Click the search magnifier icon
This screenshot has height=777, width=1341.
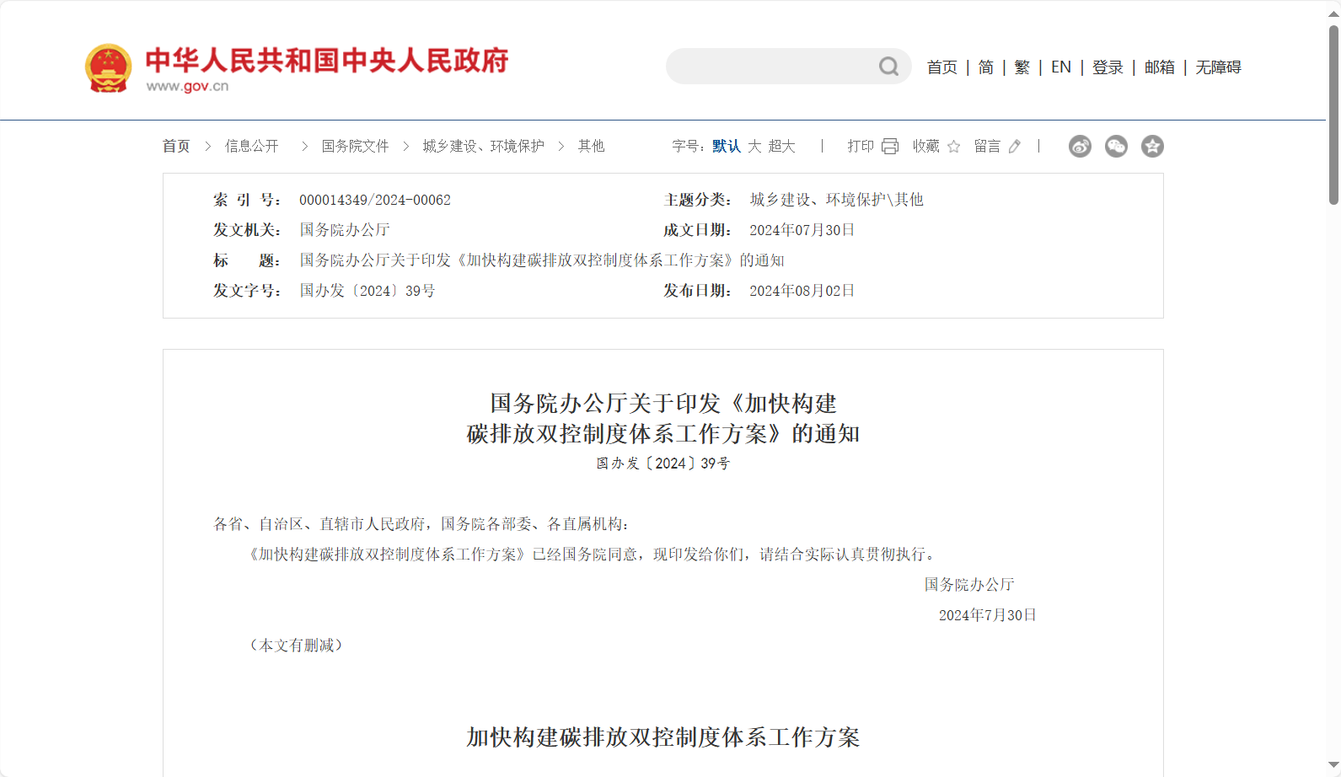888,67
